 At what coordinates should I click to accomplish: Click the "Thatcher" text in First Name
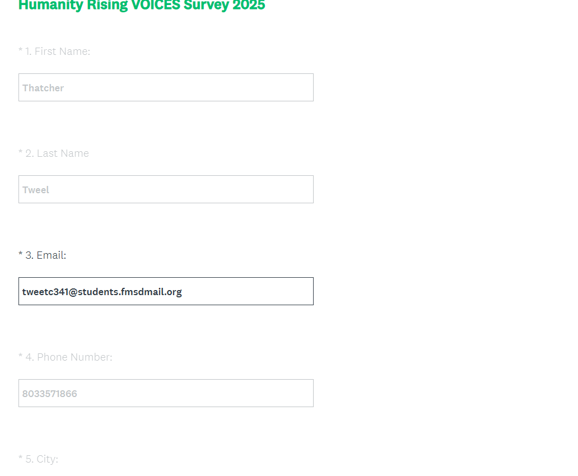(43, 88)
